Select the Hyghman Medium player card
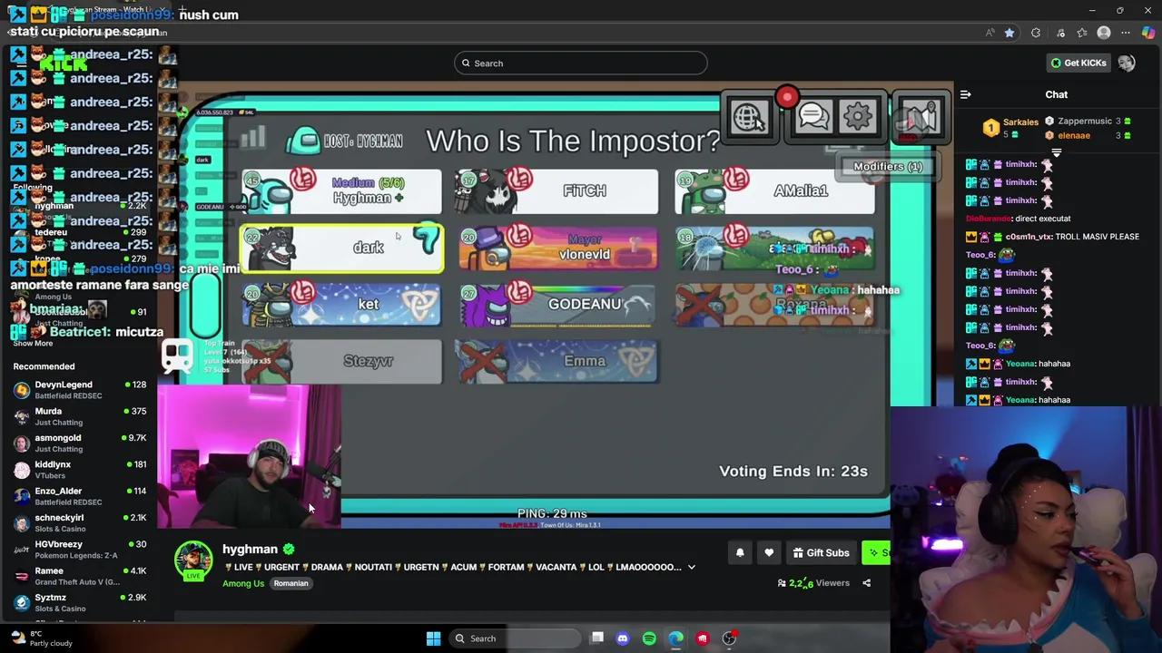 tap(341, 191)
